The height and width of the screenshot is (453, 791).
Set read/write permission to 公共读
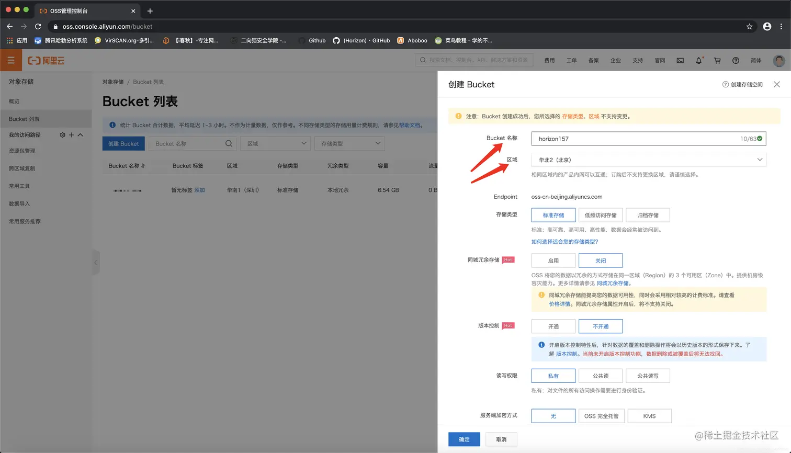coord(601,376)
